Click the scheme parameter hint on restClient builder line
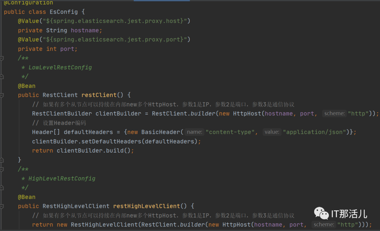This screenshot has height=231, width=380. [334, 113]
